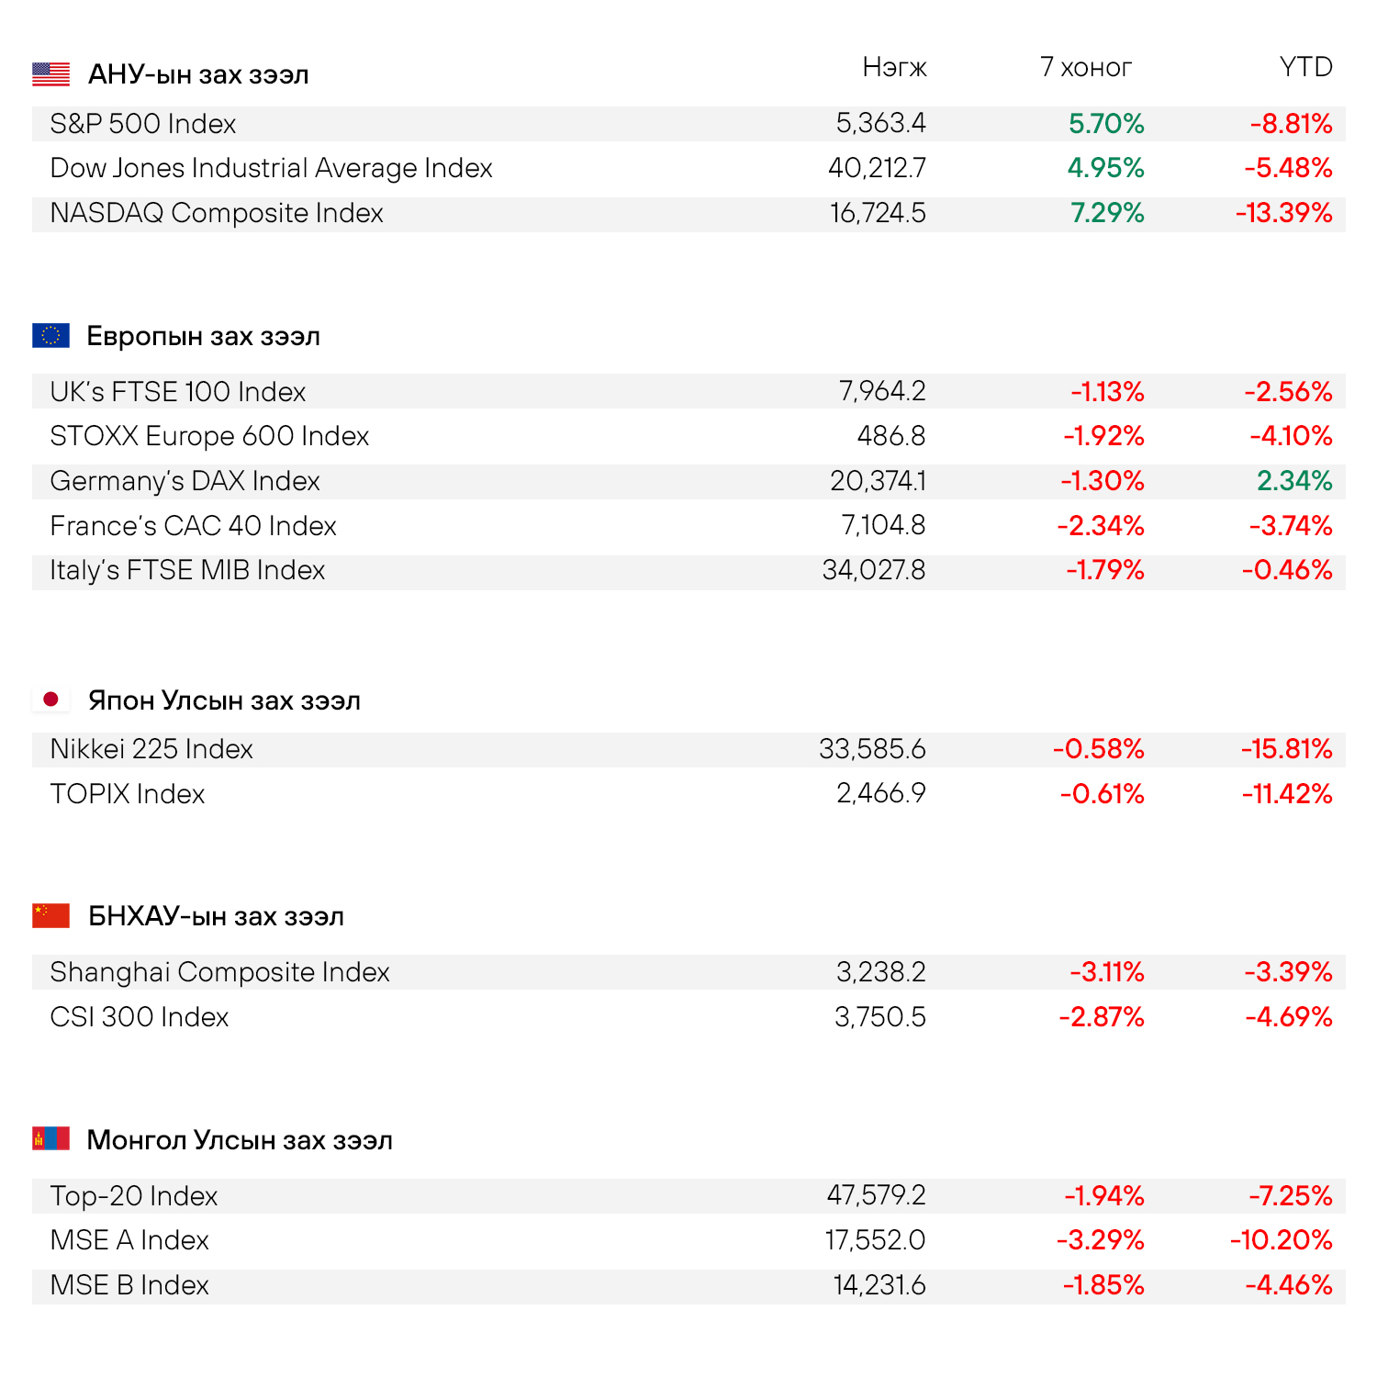Viewport: 1377px width, 1377px height.
Task: Click the Европын зах зээл heading
Action: point(203,336)
